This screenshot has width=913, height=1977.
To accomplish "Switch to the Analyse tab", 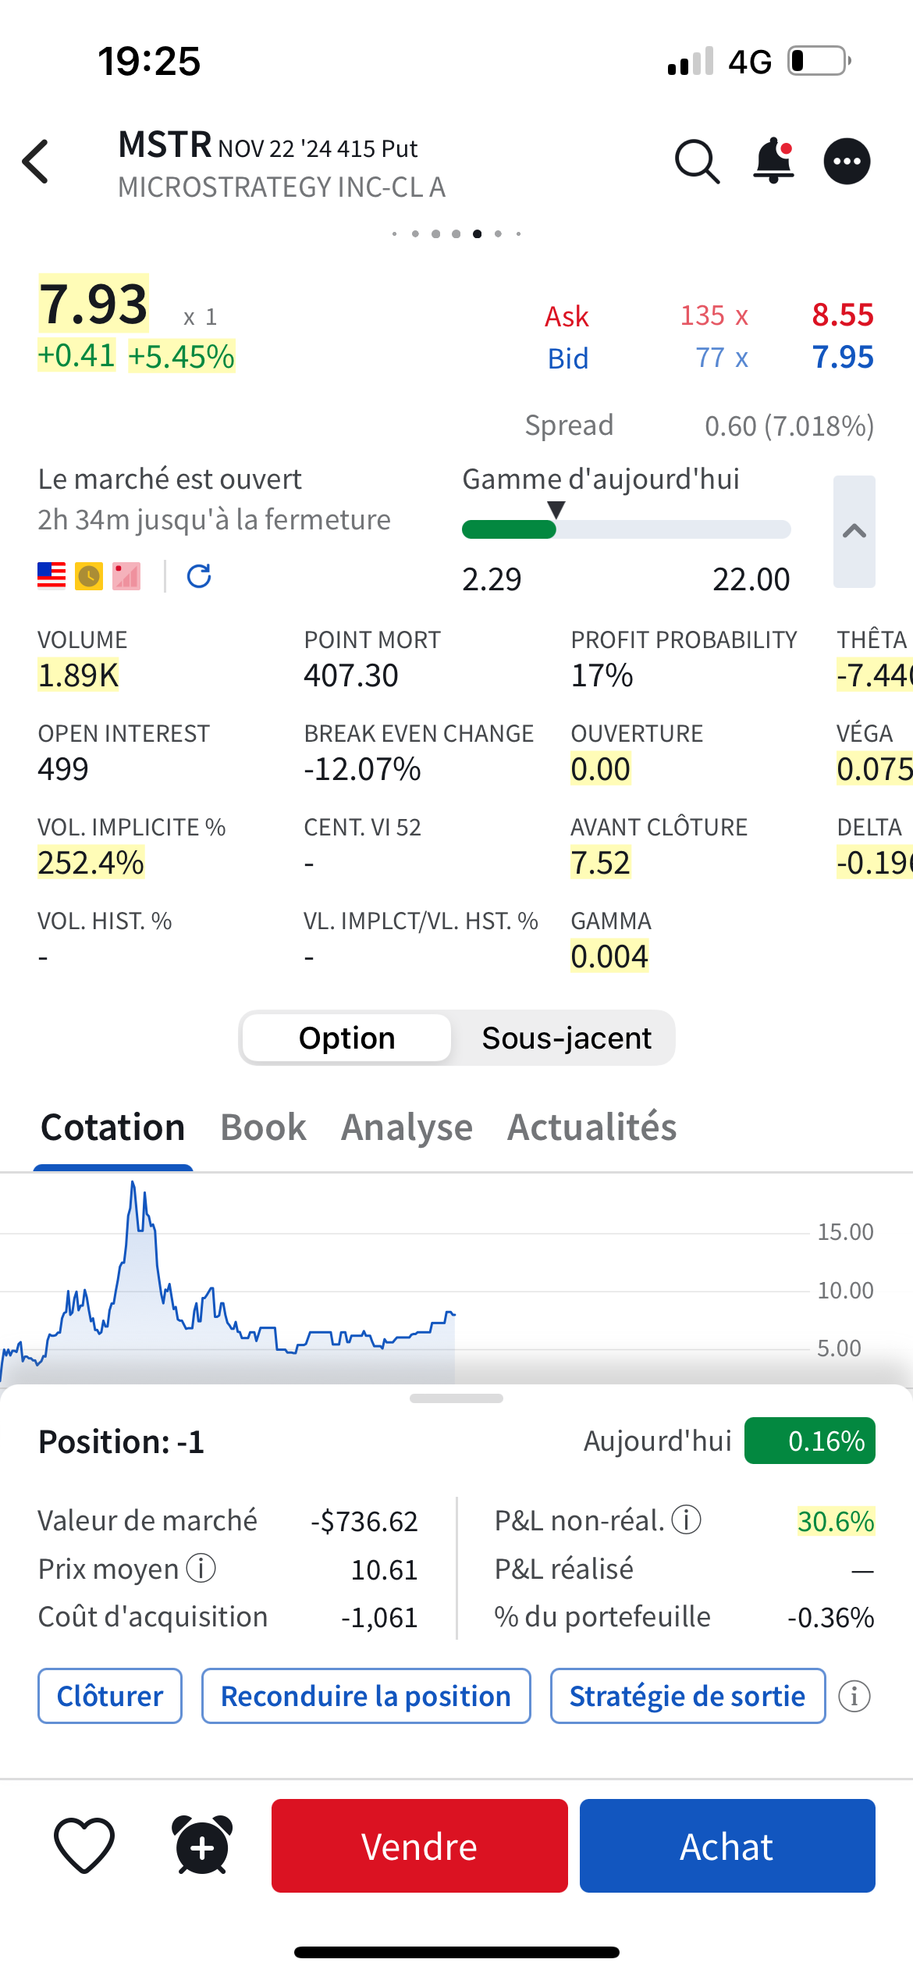I will (407, 1127).
